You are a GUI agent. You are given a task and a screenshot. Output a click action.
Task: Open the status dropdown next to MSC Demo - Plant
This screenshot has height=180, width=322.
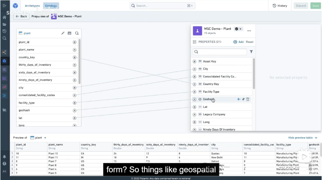click(x=238, y=29)
